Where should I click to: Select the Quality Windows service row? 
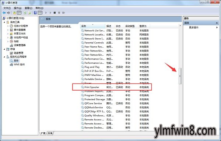[115, 116]
